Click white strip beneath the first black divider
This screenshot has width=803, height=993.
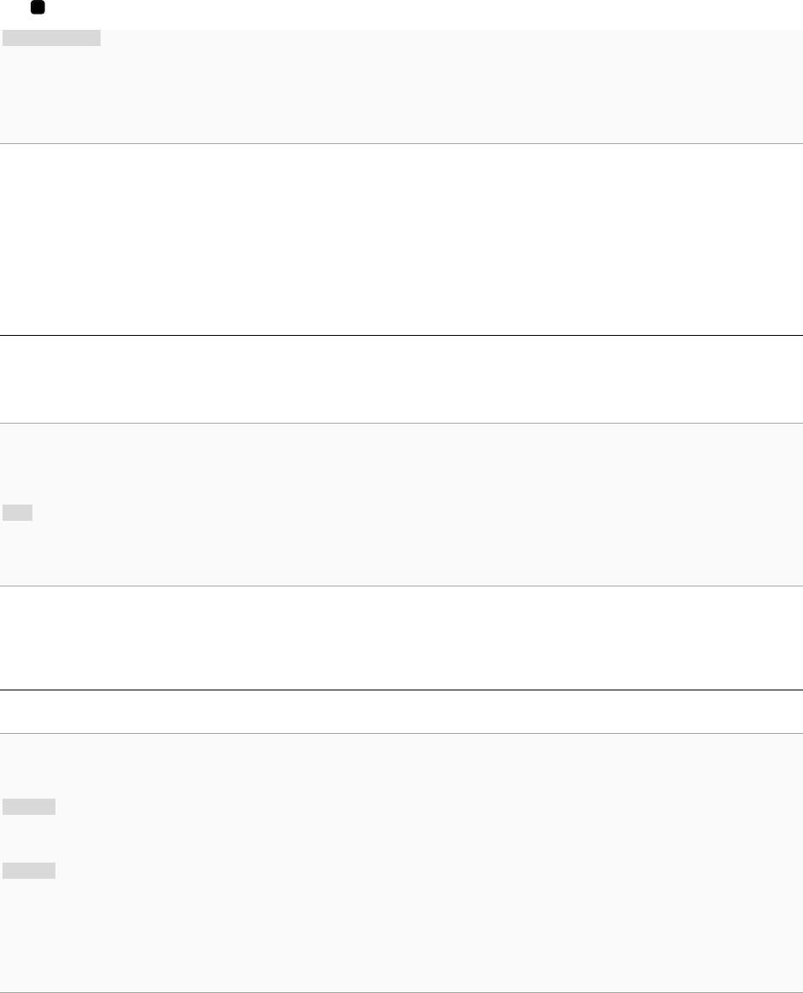click(x=401, y=378)
